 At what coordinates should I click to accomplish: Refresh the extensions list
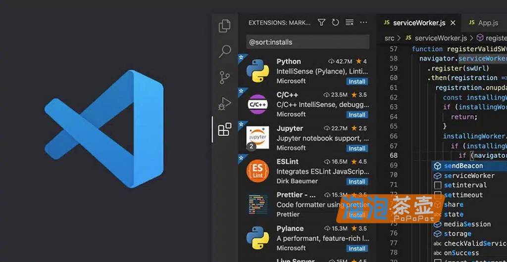pyautogui.click(x=335, y=22)
